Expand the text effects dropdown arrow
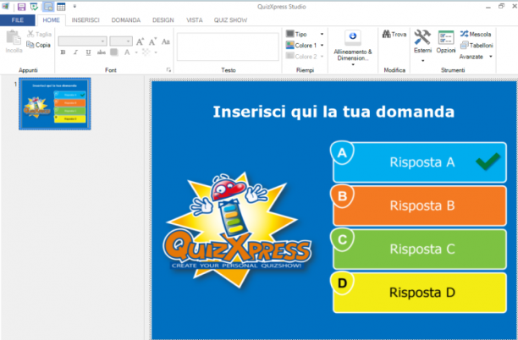The width and height of the screenshot is (518, 340). click(156, 52)
